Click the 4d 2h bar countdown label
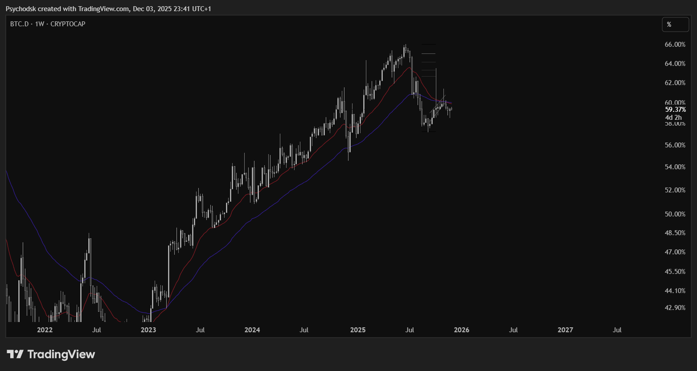Screen dimensions: 697x371 pyautogui.click(x=673, y=118)
